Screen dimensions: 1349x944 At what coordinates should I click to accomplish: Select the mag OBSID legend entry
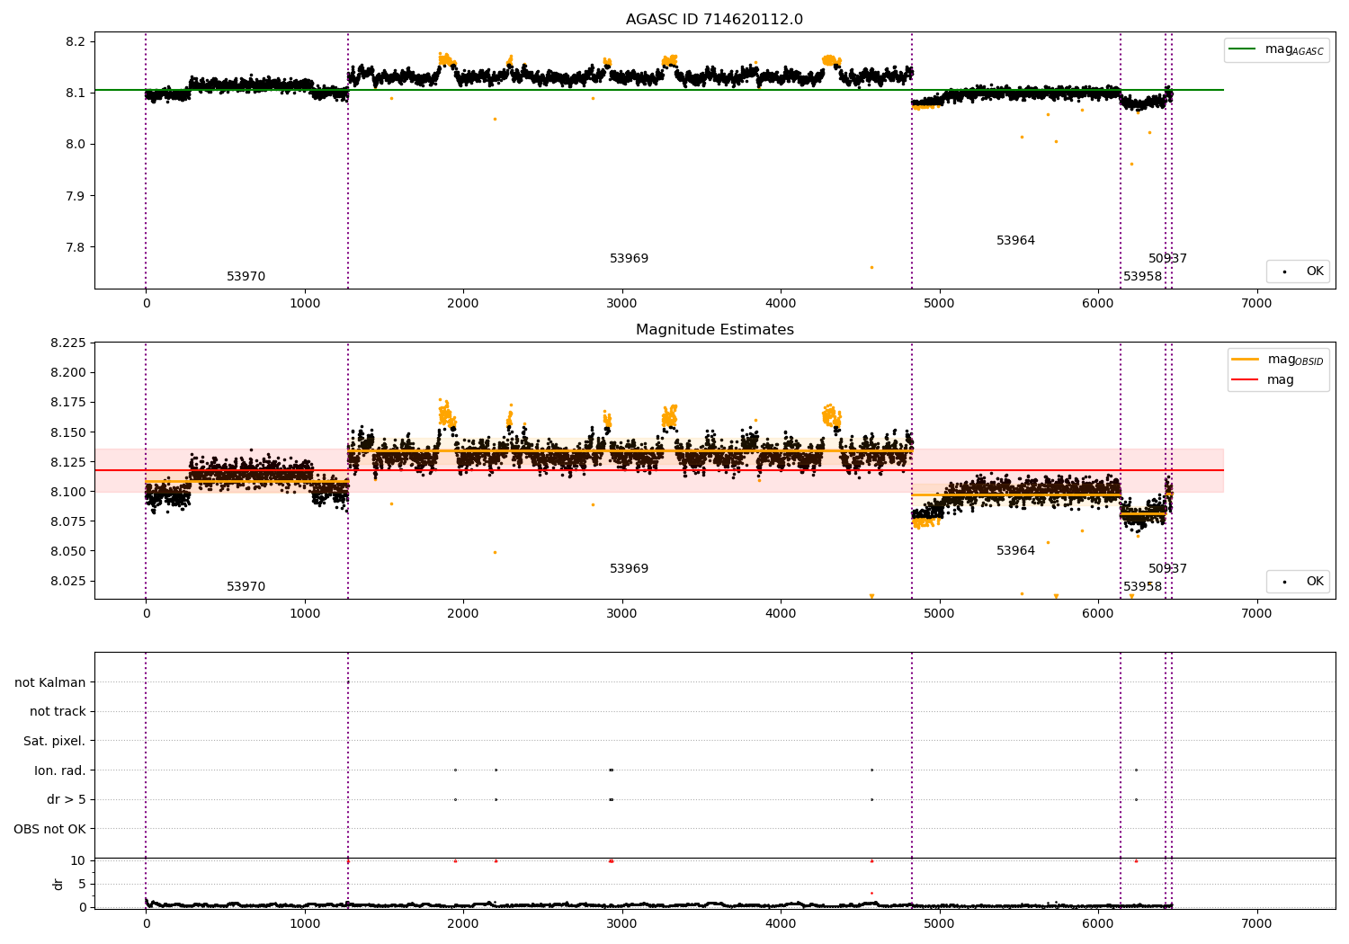coord(1278,359)
